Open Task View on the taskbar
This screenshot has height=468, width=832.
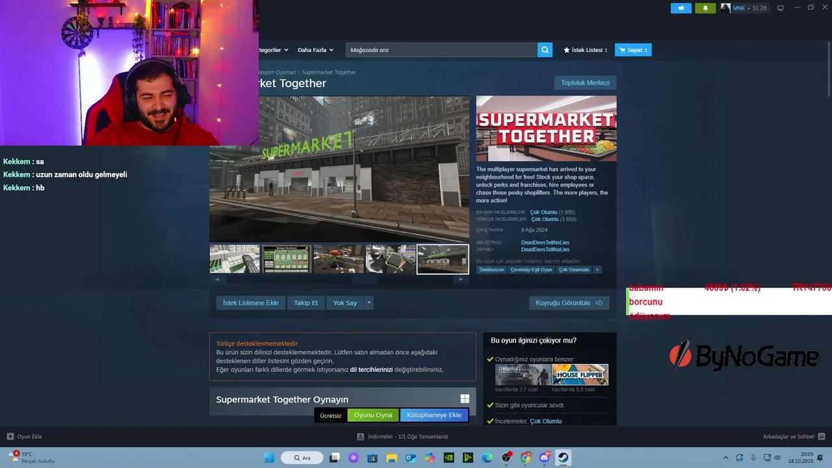coord(334,458)
